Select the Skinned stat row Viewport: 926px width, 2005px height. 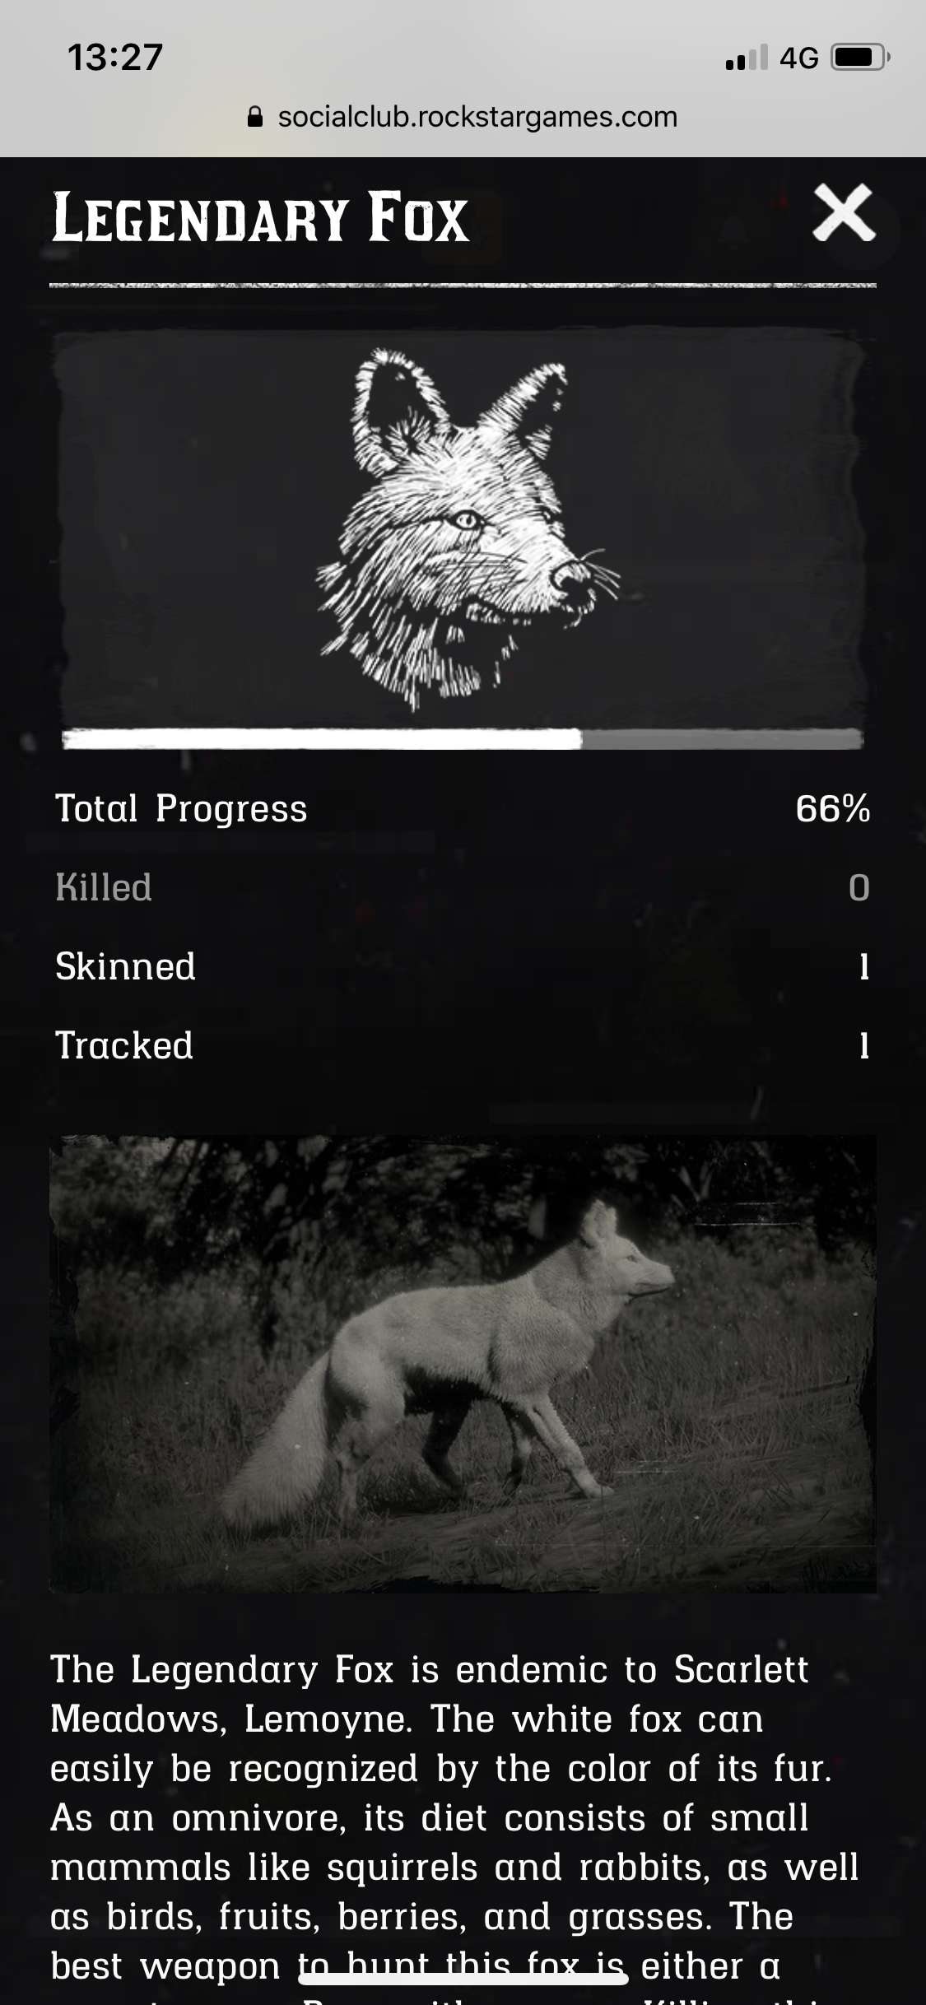click(463, 966)
